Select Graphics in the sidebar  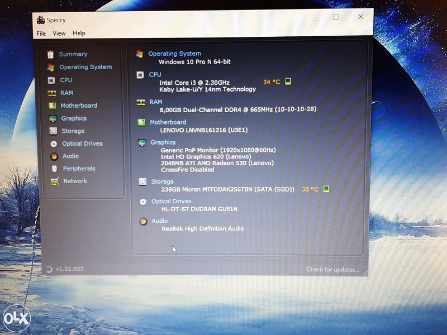pos(74,118)
